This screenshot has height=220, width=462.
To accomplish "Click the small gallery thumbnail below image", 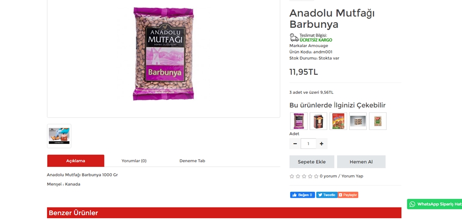I will [59, 136].
